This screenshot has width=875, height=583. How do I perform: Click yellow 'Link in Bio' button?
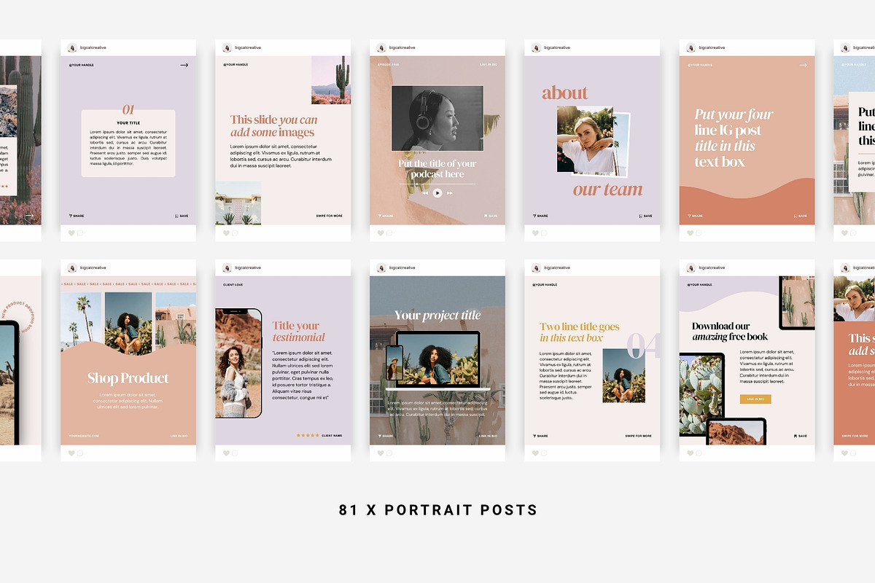point(755,399)
